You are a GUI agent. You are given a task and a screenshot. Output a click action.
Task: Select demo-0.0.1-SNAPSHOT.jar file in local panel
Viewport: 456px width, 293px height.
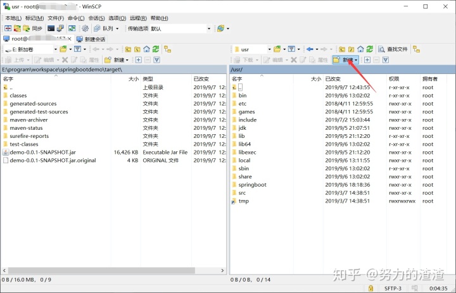[x=43, y=153]
